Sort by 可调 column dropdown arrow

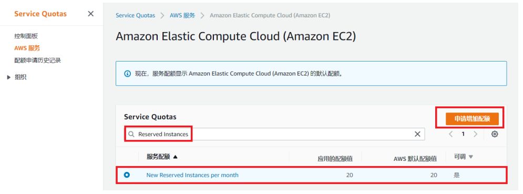click(x=471, y=157)
